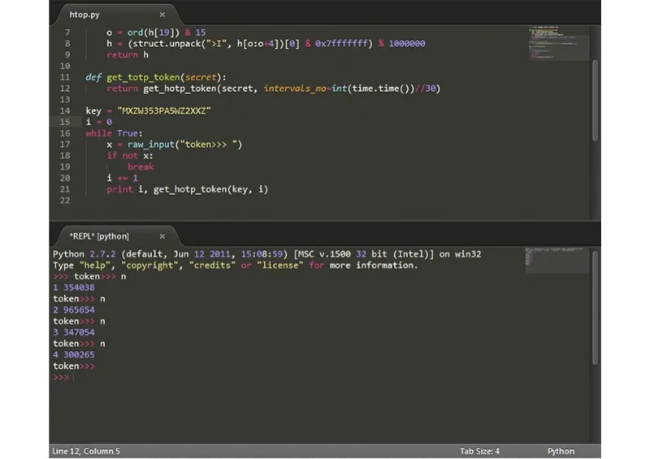Click the REPL pane vertical scrollbar
Image resolution: width=650 pixels, height=459 pixels.
[596, 307]
